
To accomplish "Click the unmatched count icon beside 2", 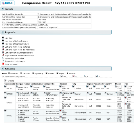I will point(73,76).
